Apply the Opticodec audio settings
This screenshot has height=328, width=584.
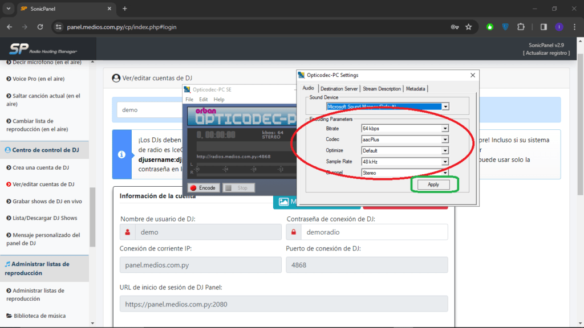[x=433, y=184]
